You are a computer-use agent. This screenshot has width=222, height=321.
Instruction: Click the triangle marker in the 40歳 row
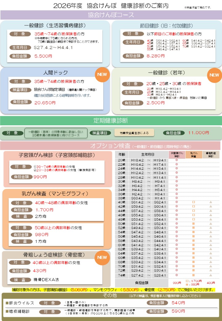point(211,202)
